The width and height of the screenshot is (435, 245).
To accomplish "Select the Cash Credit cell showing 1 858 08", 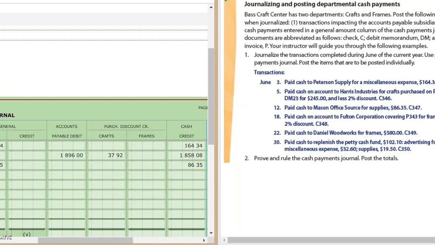I will point(187,155).
